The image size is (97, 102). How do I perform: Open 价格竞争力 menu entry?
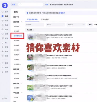pos(17,64)
